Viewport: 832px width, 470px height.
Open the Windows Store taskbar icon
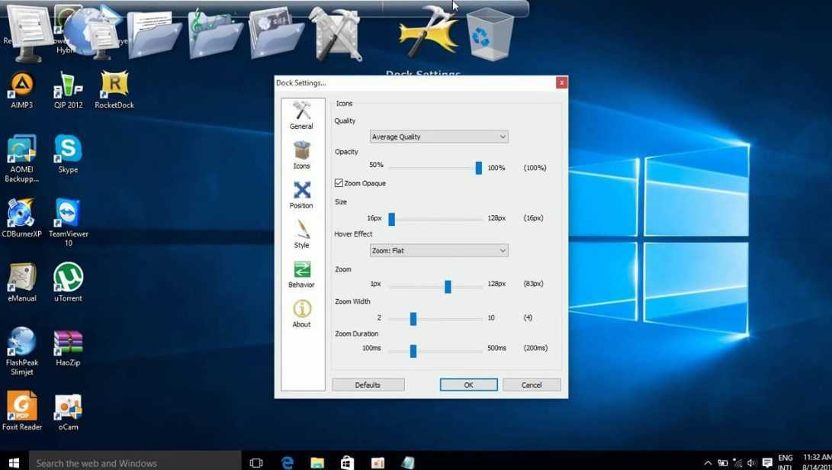point(348,463)
